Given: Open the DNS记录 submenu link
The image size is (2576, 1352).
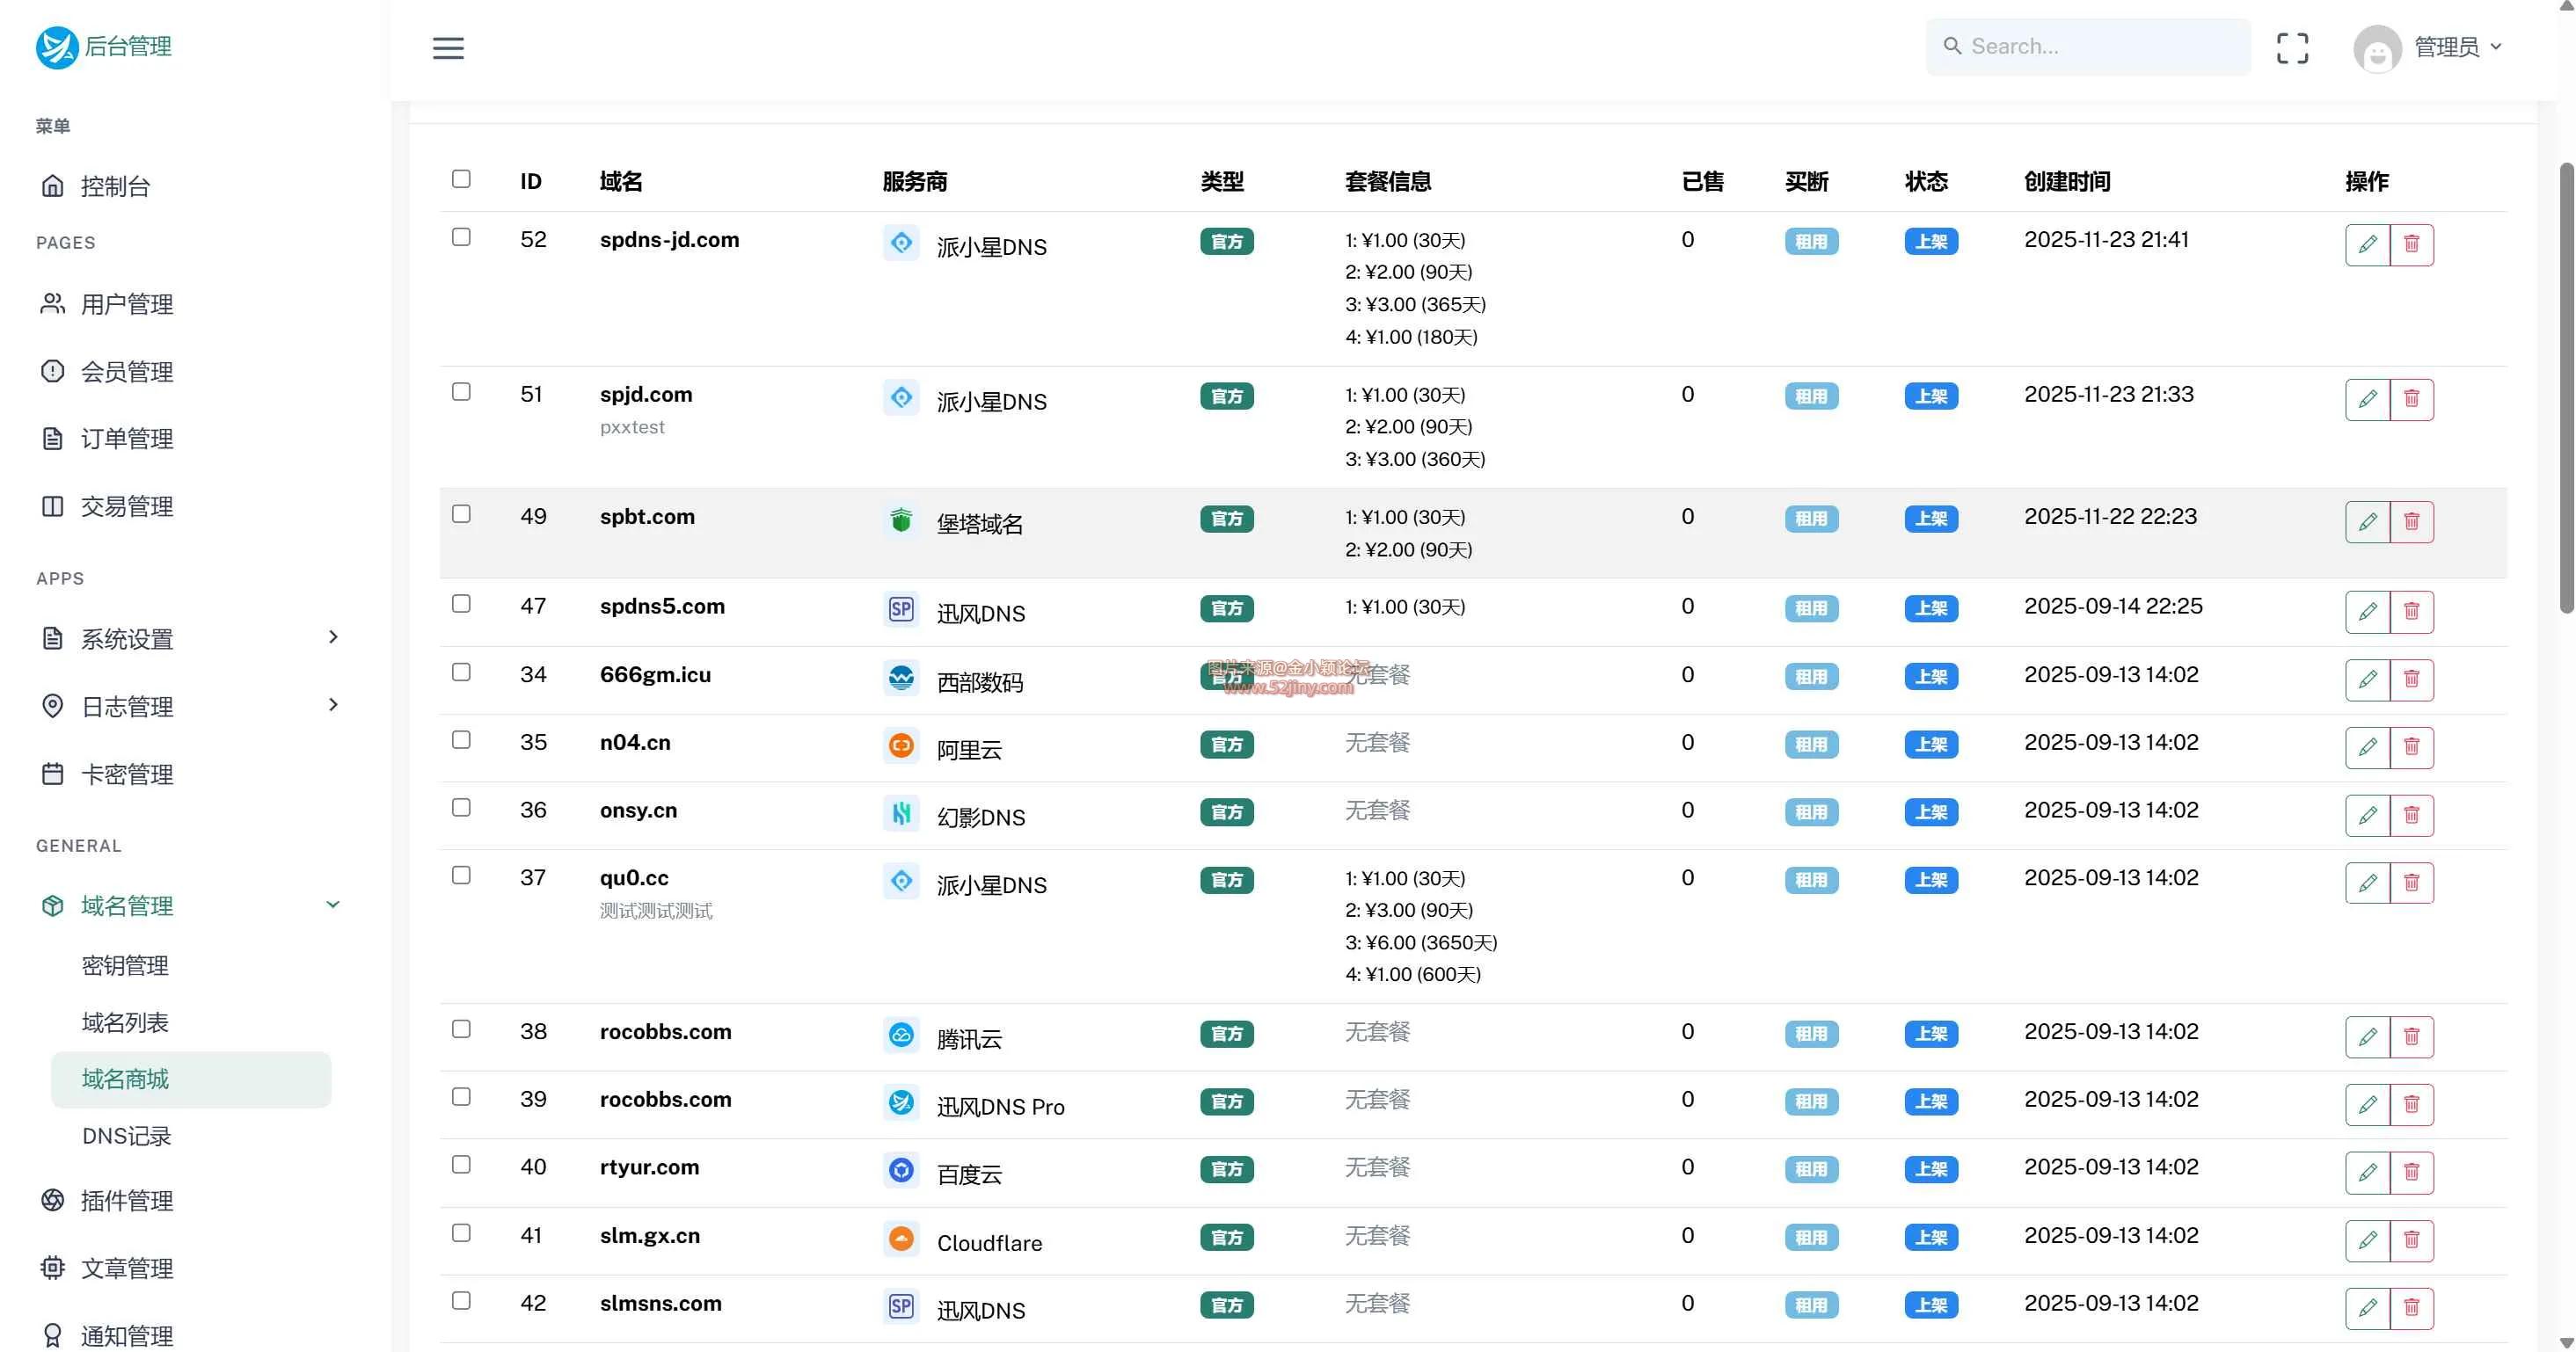Looking at the screenshot, I should coord(126,1136).
